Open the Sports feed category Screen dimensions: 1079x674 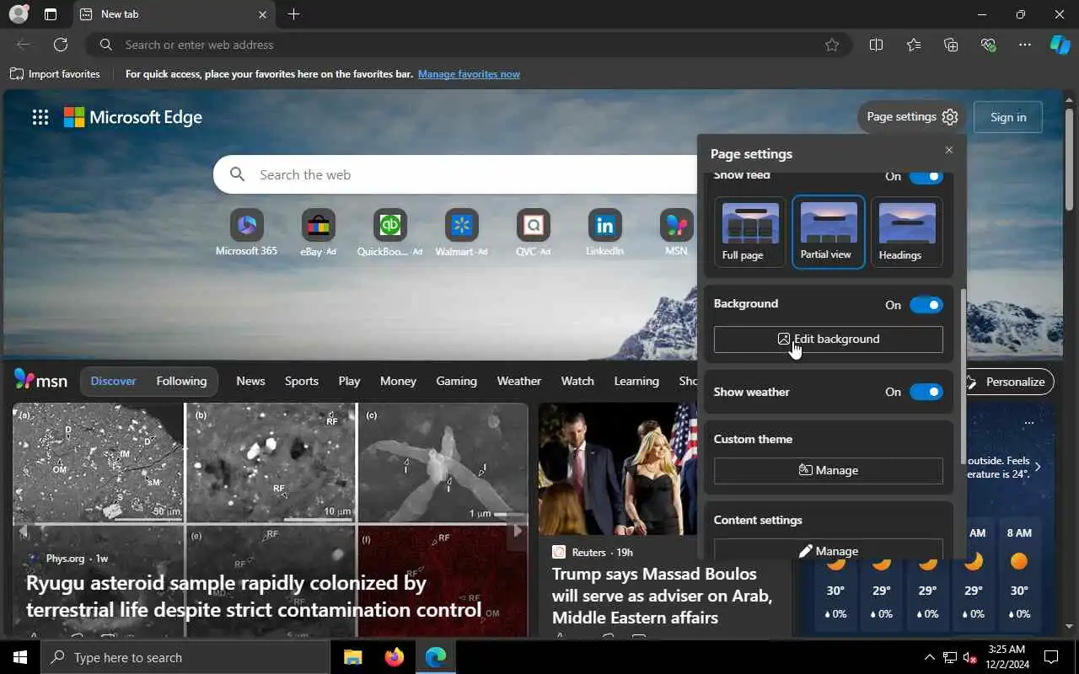301,381
